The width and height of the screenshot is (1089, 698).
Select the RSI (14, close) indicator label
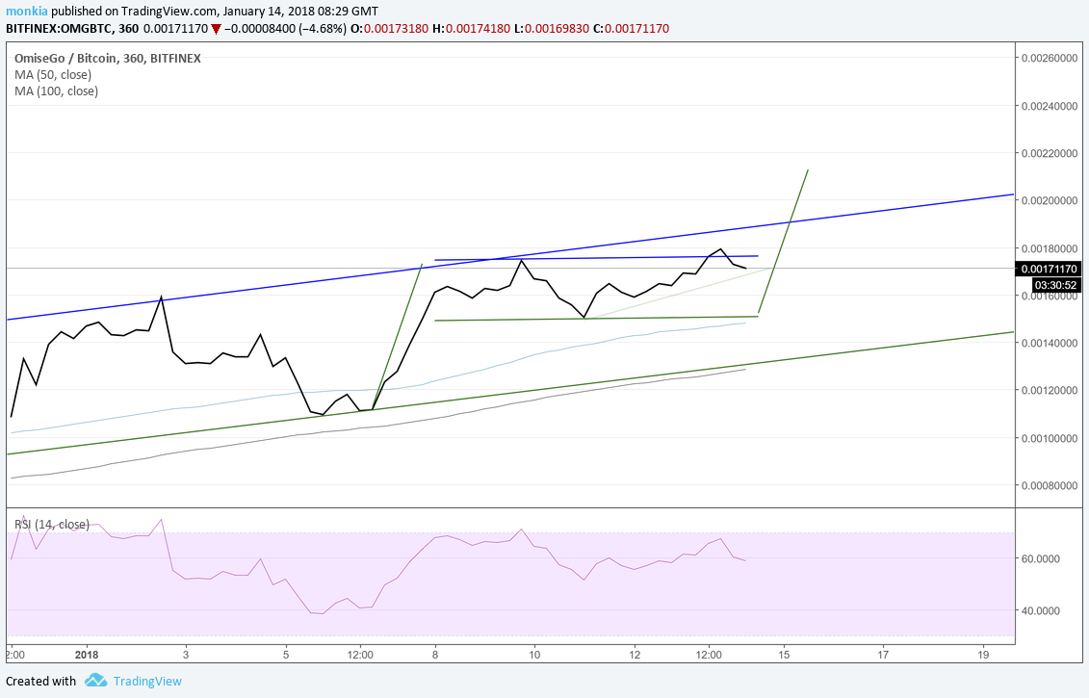click(x=52, y=525)
